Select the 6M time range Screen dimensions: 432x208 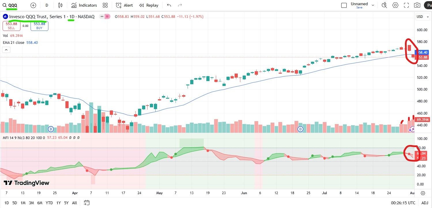click(40, 203)
